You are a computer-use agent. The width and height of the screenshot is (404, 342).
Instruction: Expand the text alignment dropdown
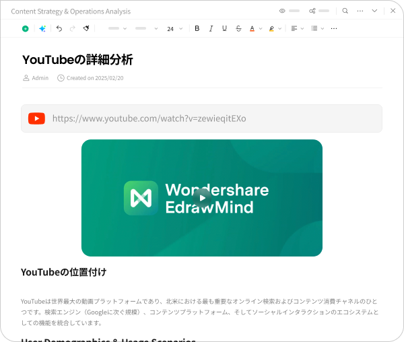pyautogui.click(x=297, y=29)
